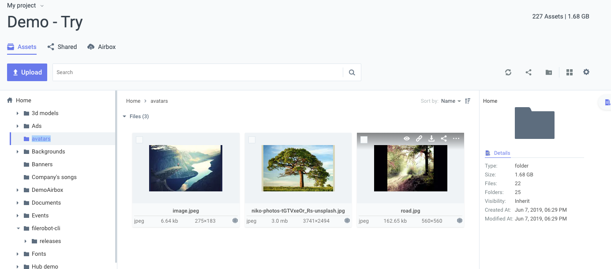611x269 pixels.
Task: Click into the Search field
Action: click(x=198, y=72)
